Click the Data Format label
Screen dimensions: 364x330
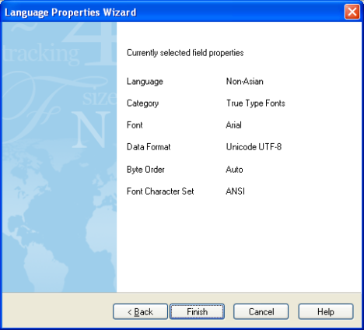tap(149, 147)
